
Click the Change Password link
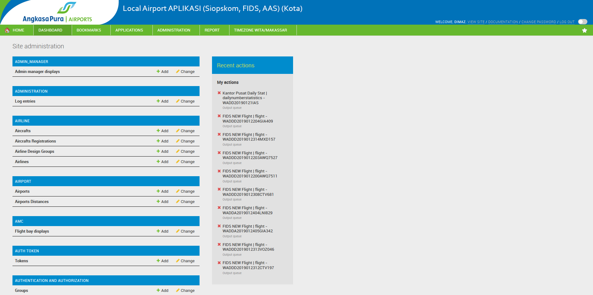pos(538,22)
